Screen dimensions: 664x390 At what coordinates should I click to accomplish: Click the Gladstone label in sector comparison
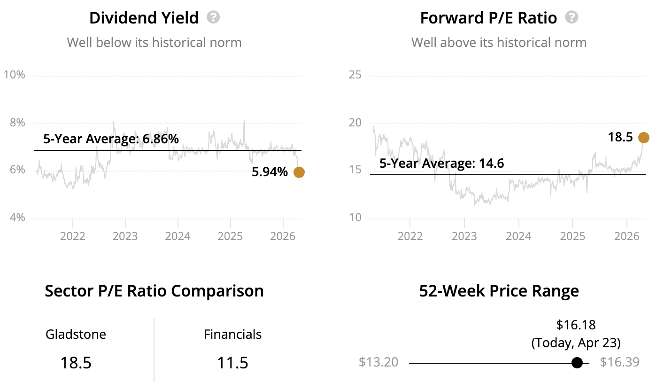76,335
